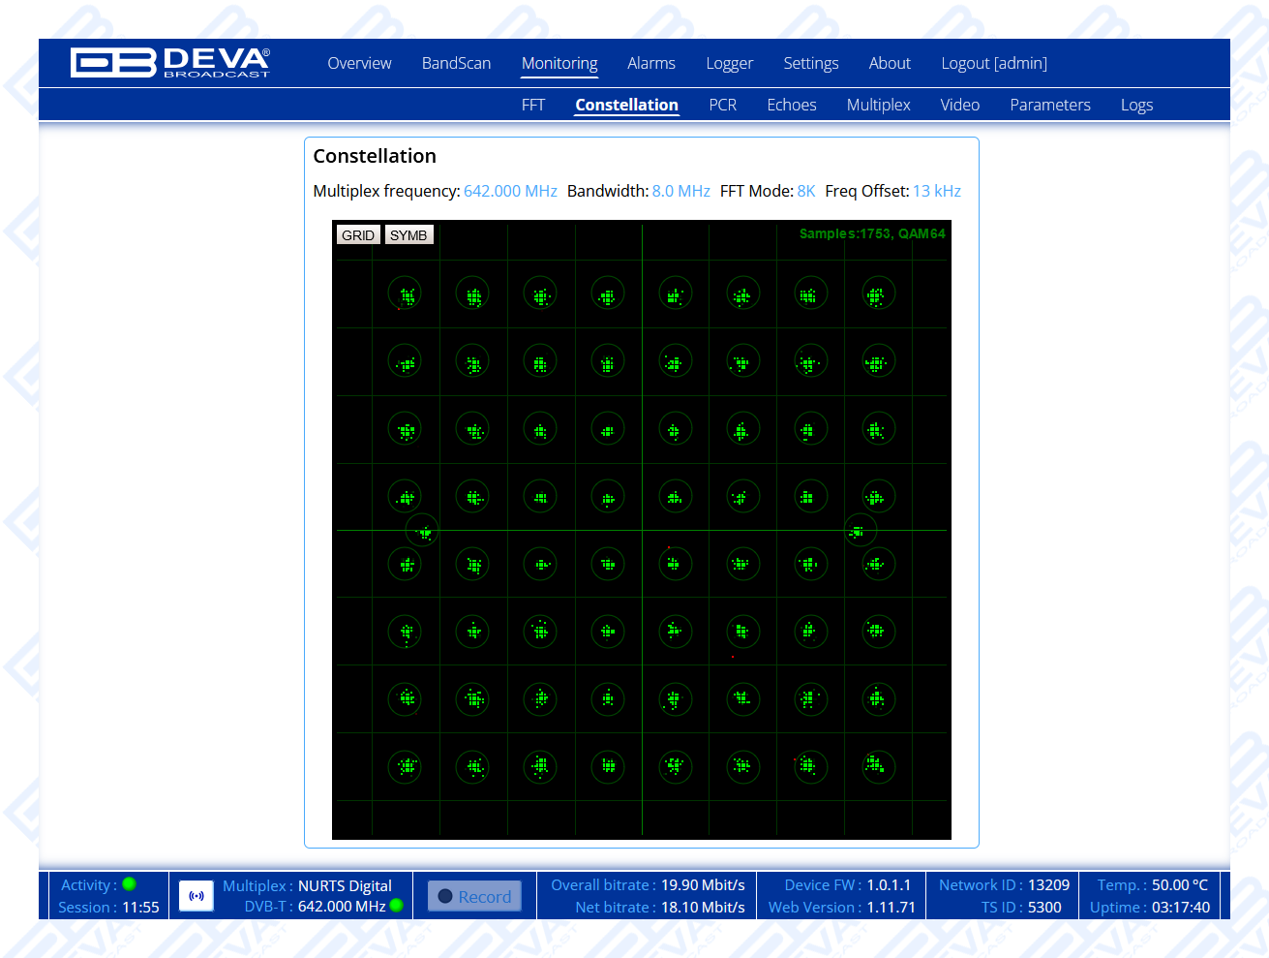1269x958 pixels.
Task: Click the multiplex signal antenna icon
Action: [x=196, y=896]
